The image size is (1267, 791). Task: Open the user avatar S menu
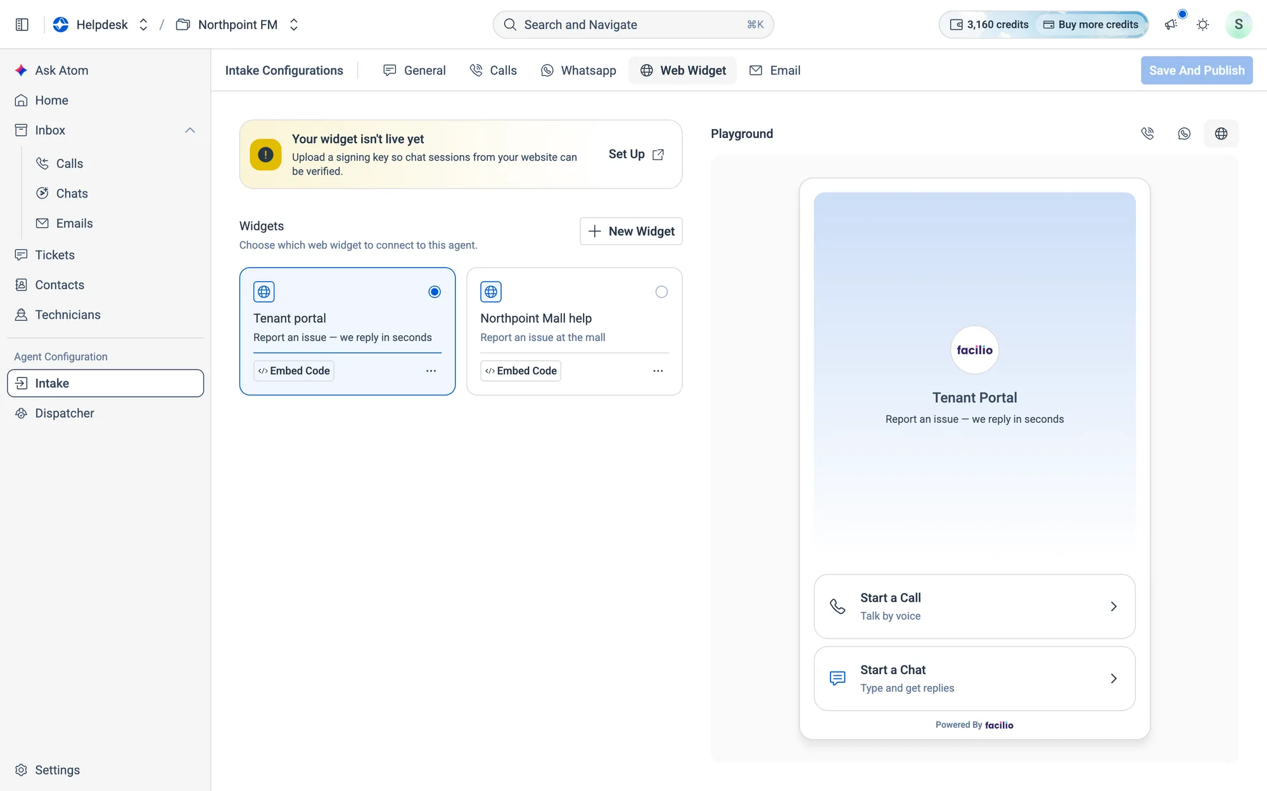(1238, 25)
